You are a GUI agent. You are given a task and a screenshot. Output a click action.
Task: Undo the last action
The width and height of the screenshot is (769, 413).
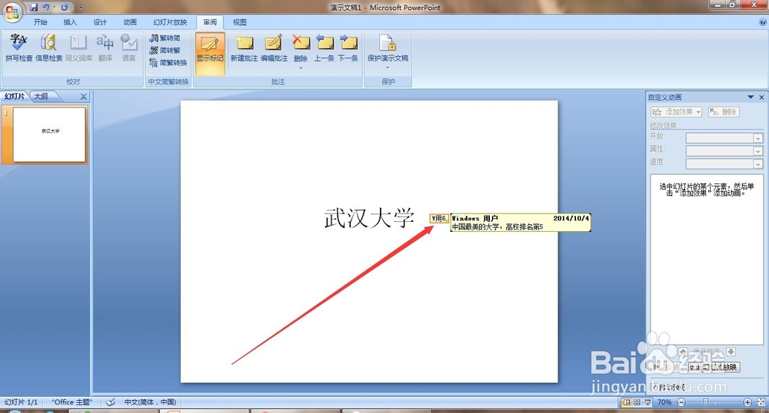(x=47, y=8)
